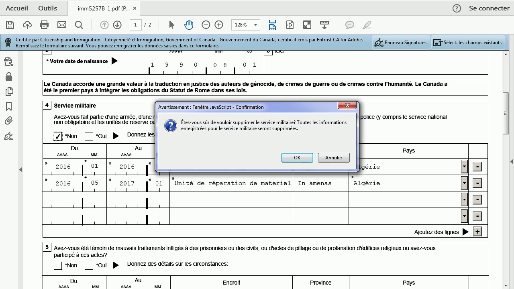This screenshot has height=289, width=514.
Task: Cancel the dialog with Annuler
Action: (334, 158)
